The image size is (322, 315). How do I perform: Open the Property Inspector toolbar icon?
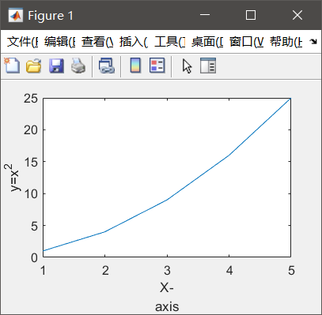tap(208, 66)
